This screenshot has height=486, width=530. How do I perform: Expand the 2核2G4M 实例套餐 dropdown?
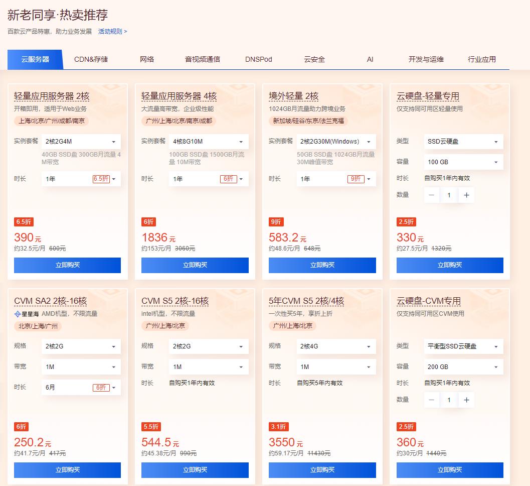pyautogui.click(x=81, y=142)
